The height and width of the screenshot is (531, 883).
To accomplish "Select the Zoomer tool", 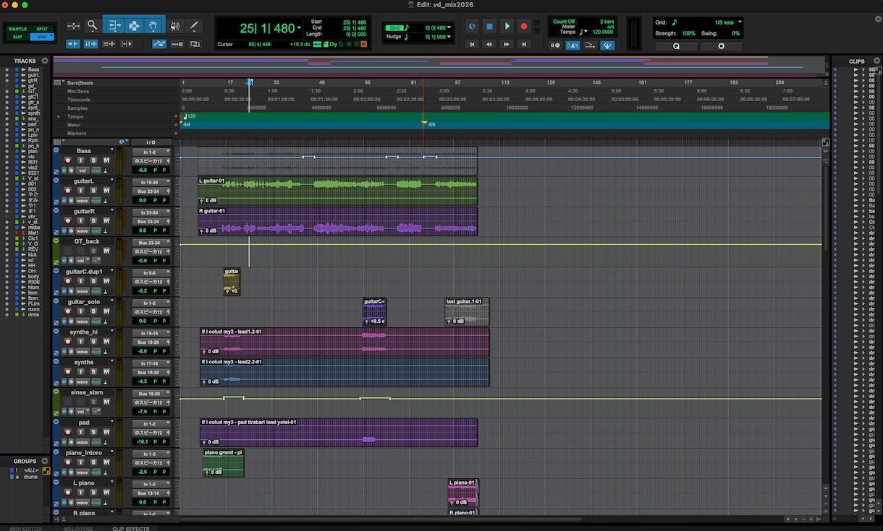I will 92,26.
